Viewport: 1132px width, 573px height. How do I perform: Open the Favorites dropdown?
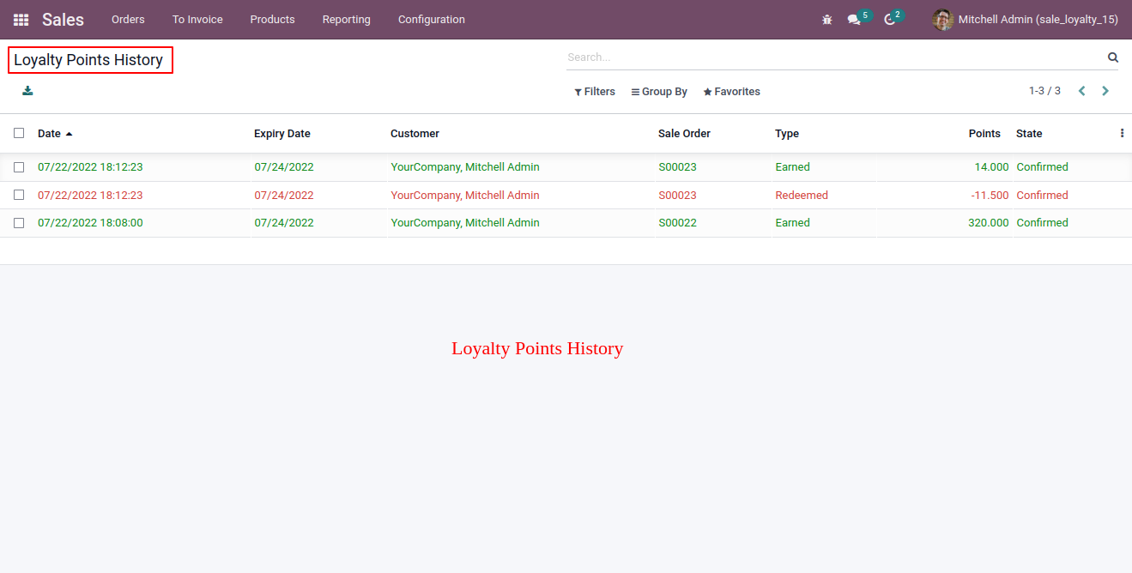coord(732,92)
